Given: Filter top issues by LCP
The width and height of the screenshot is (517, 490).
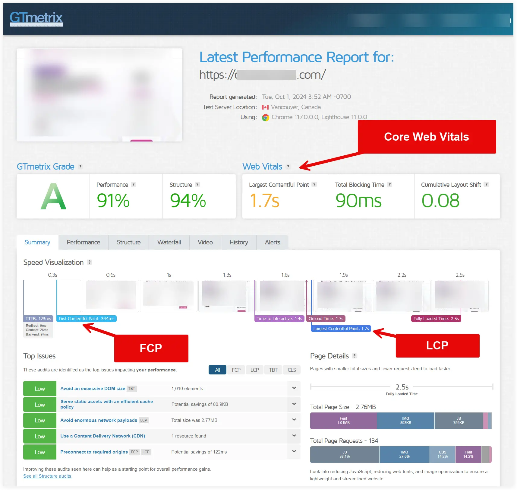Looking at the screenshot, I should tap(255, 370).
